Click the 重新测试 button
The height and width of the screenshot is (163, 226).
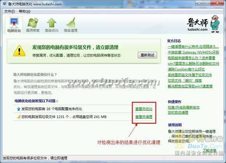point(147,55)
